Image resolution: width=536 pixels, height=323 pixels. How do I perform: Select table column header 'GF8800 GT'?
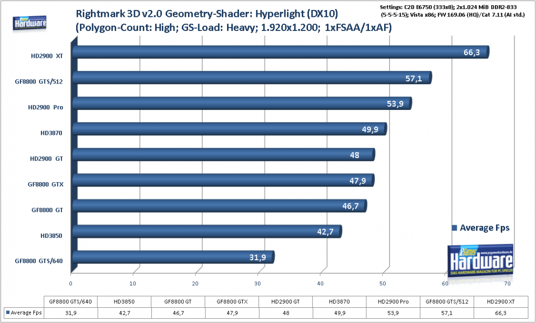[x=178, y=302]
